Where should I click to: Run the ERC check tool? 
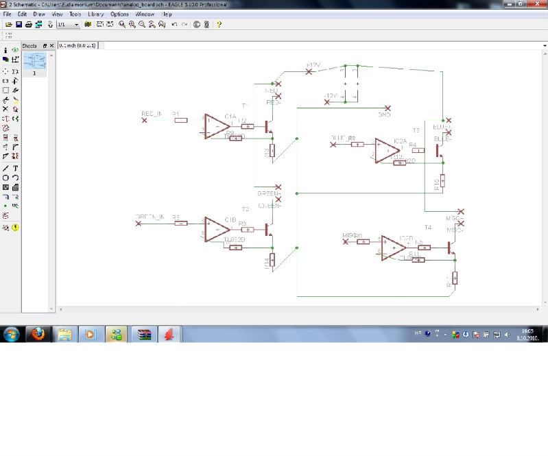(x=5, y=228)
